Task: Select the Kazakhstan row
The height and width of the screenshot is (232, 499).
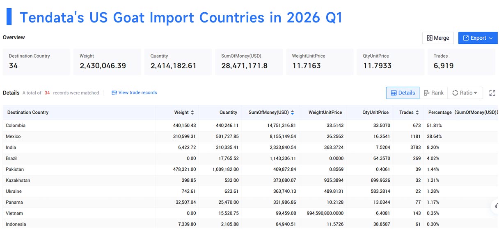Action: pos(249,180)
